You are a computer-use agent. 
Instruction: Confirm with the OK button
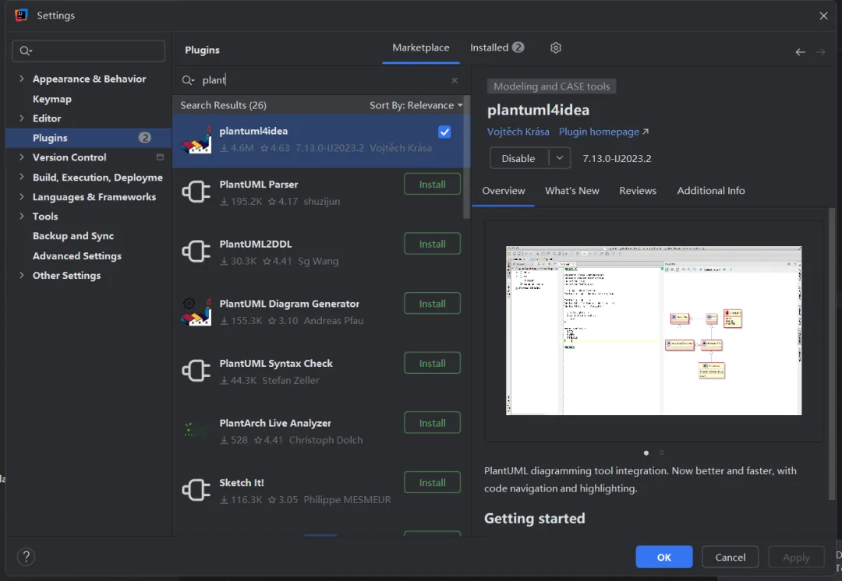[x=663, y=557]
